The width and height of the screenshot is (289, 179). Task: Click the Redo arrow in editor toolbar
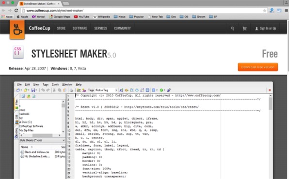[48, 90]
